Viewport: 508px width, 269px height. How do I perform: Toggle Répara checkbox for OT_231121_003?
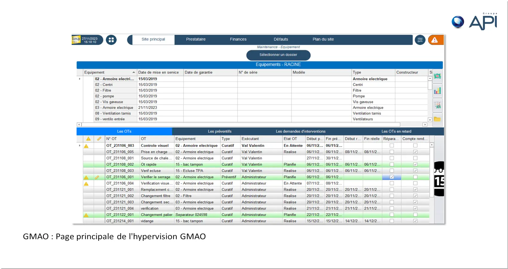392,202
